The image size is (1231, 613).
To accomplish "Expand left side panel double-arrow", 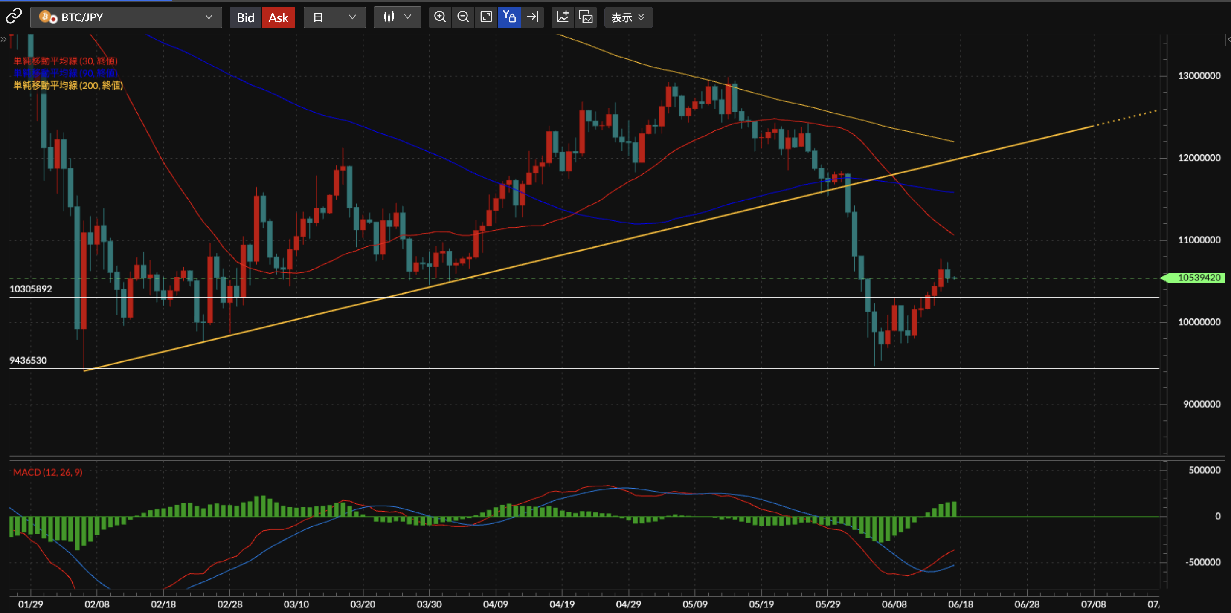I will point(4,39).
